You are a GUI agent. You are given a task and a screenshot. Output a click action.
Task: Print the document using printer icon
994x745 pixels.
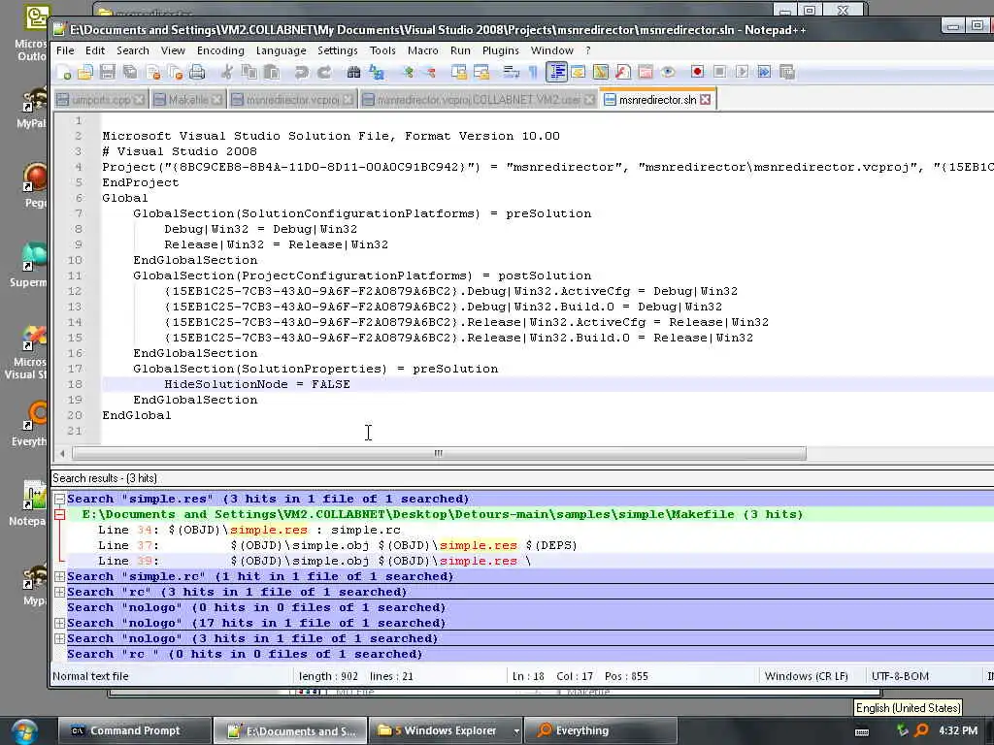(197, 72)
